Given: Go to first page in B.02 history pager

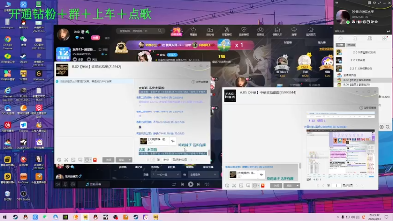Looking at the screenshot, I should click(148, 159).
